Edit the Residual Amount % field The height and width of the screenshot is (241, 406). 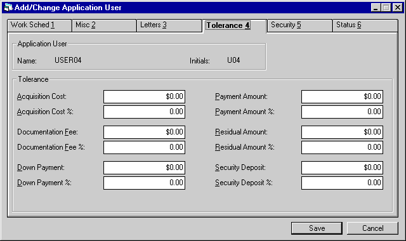point(342,147)
